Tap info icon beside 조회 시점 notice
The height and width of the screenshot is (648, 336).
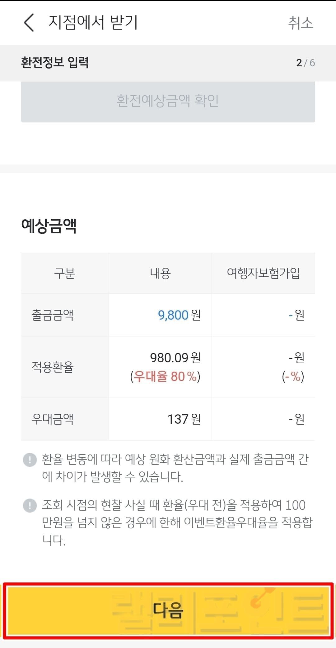[30, 505]
